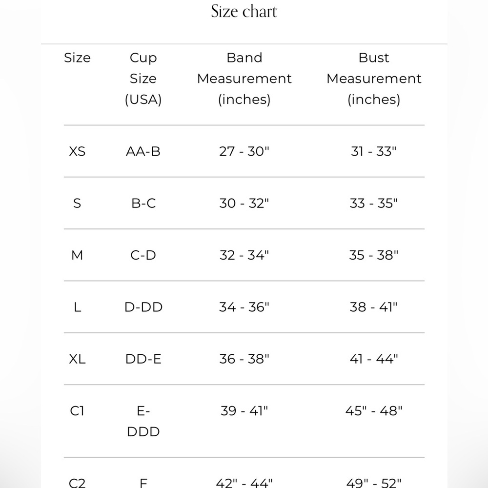Click the C-D cup size cell
This screenshot has height=488, width=488.
click(143, 256)
